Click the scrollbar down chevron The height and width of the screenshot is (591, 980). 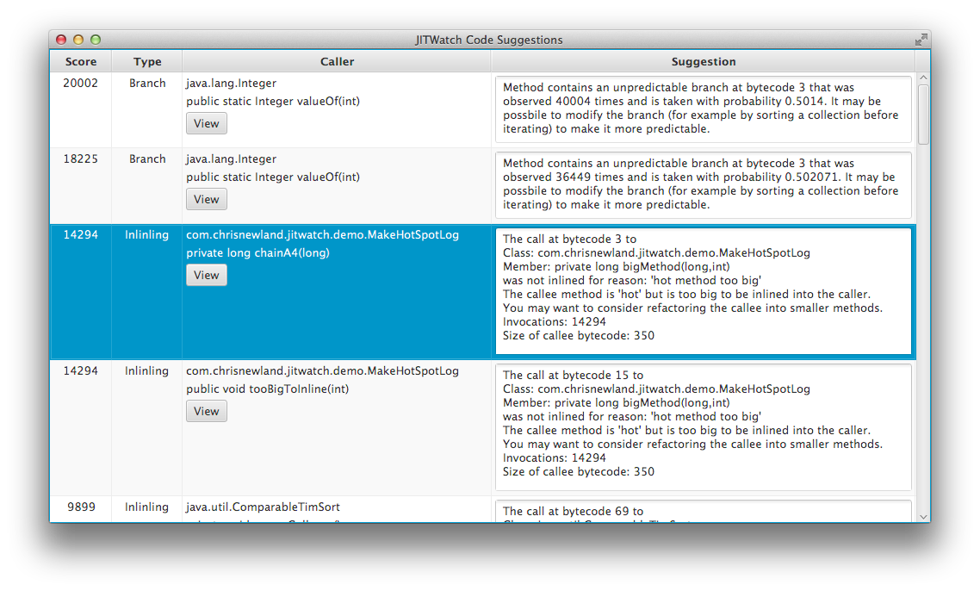click(x=923, y=517)
